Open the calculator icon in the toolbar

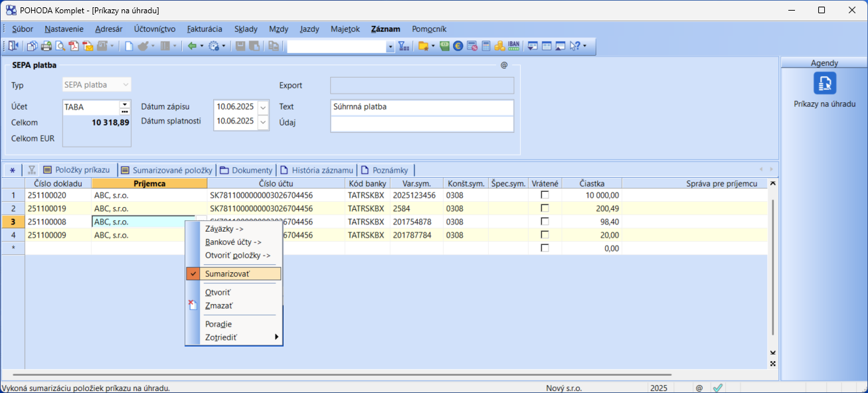[485, 46]
